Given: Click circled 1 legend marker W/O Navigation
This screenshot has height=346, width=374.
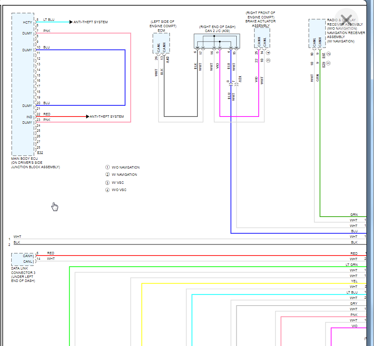Looking at the screenshot, I should 107,167.
